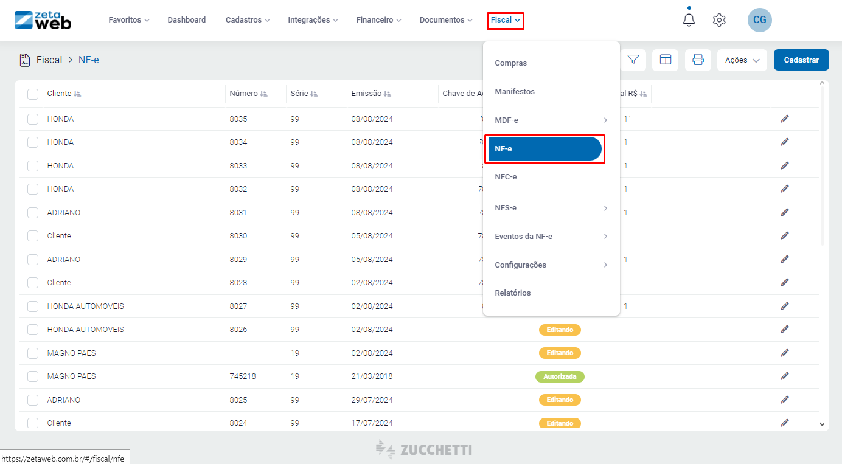The image size is (842, 464).
Task: Expand the MDF-e submenu
Action: click(x=551, y=120)
